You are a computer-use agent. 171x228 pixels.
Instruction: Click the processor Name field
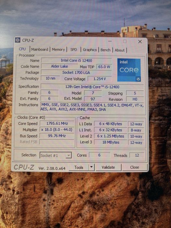(77, 60)
